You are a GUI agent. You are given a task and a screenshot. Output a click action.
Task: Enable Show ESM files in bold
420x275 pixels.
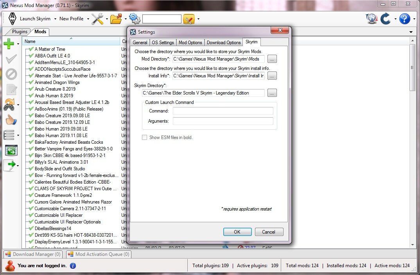145,137
